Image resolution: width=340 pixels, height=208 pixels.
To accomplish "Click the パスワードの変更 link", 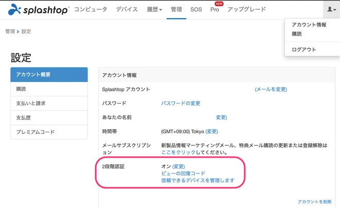I will (181, 103).
